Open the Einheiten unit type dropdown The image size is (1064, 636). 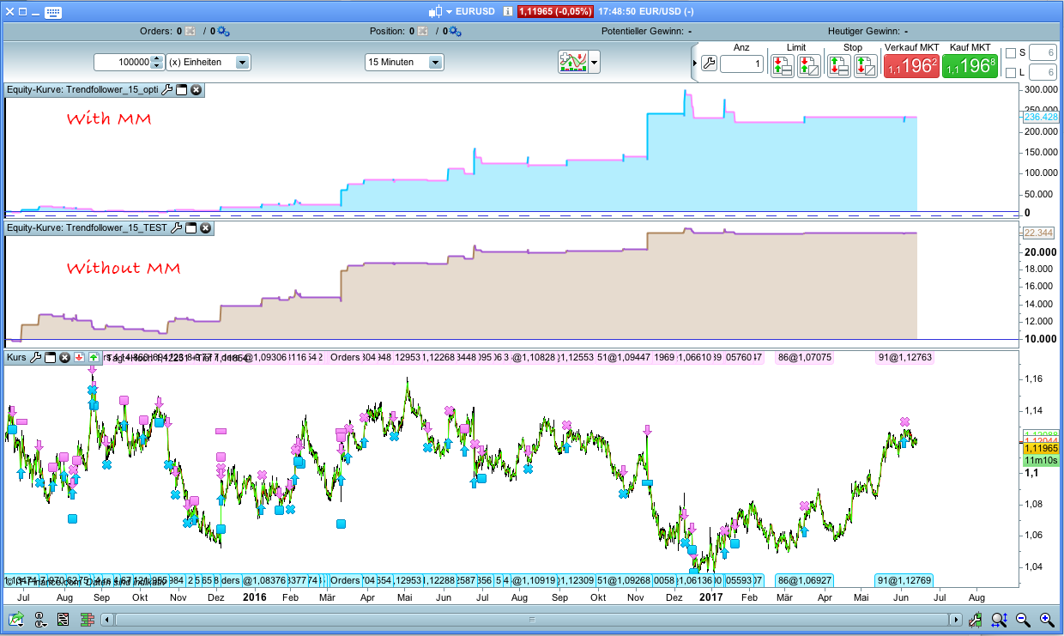tap(242, 63)
